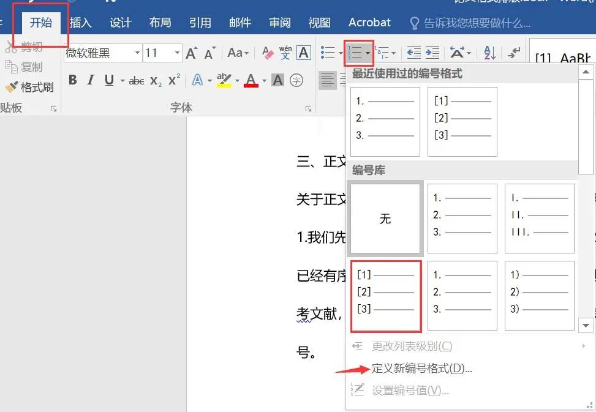This screenshot has width=596, height=412.
Task: Apply character border icon
Action: pyautogui.click(x=304, y=53)
